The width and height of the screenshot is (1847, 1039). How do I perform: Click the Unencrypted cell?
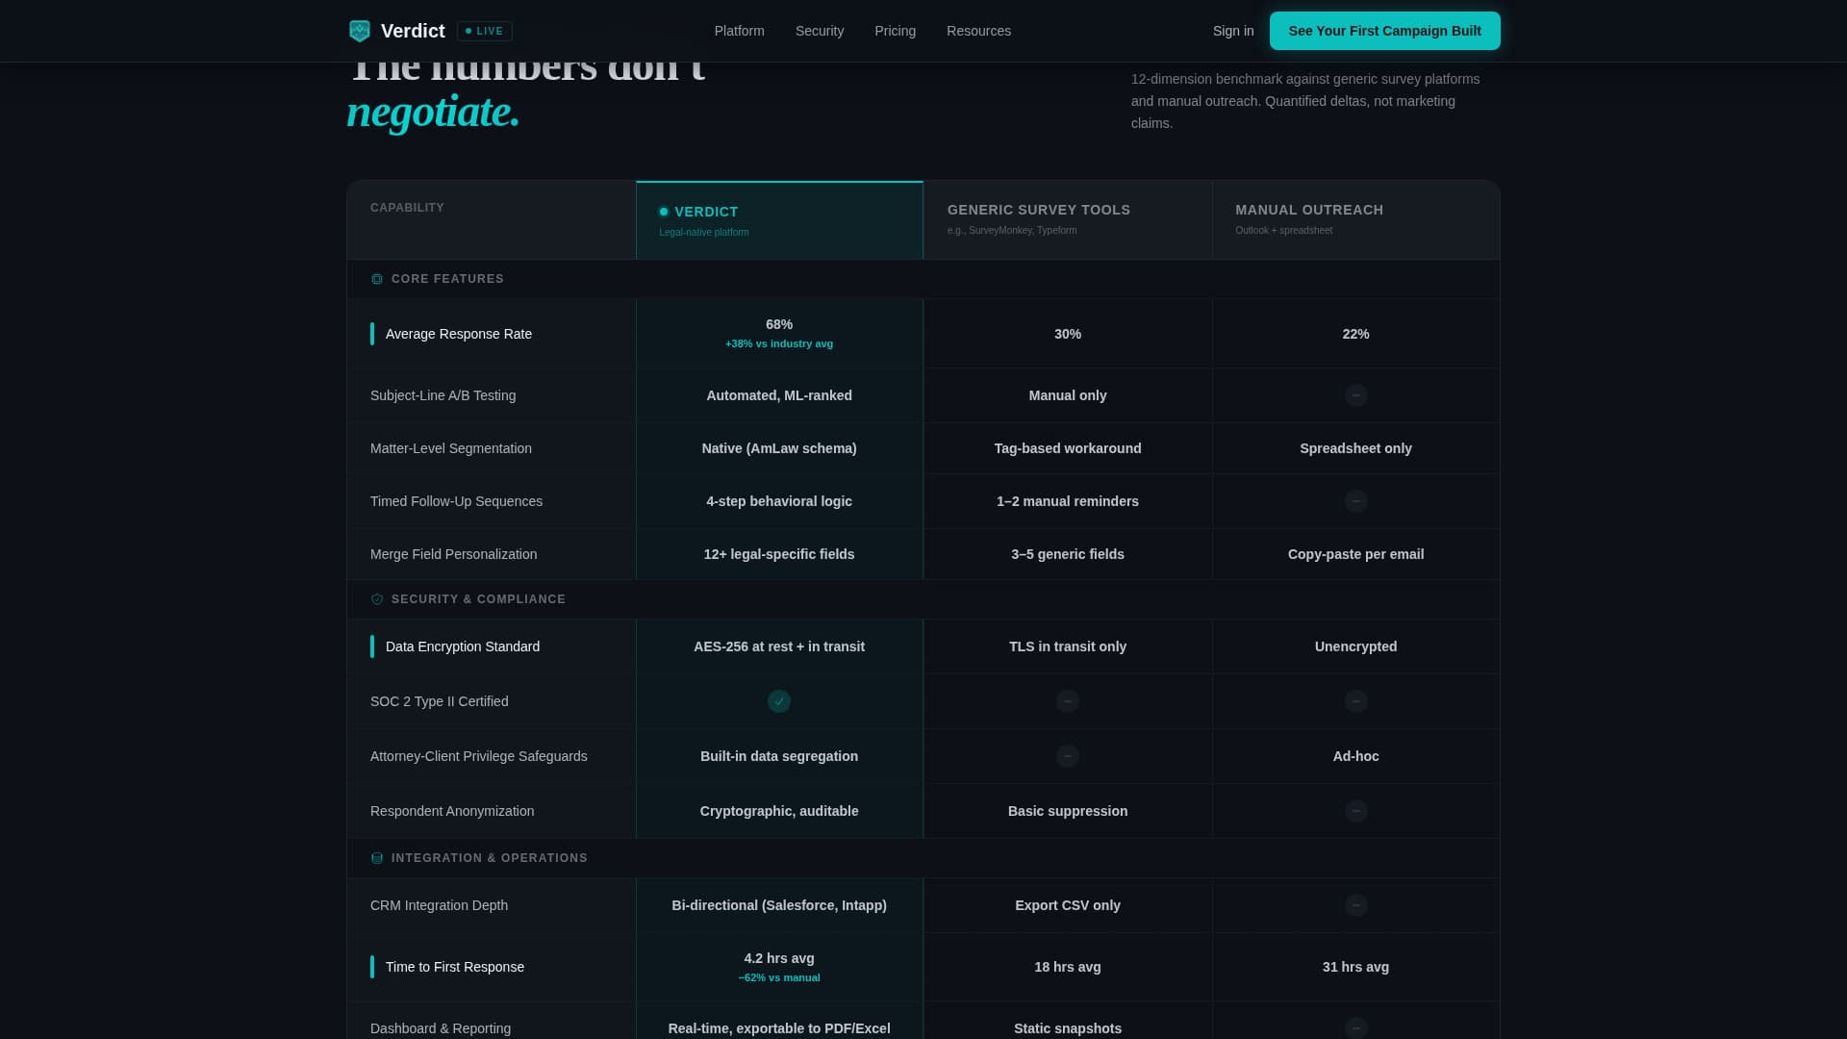1356,646
